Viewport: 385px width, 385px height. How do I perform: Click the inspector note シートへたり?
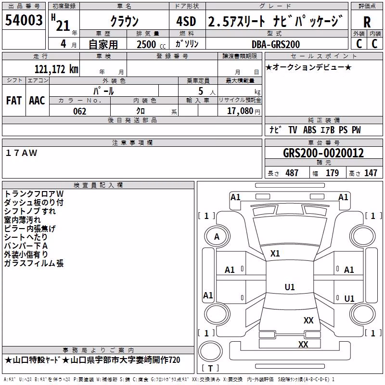26,237
